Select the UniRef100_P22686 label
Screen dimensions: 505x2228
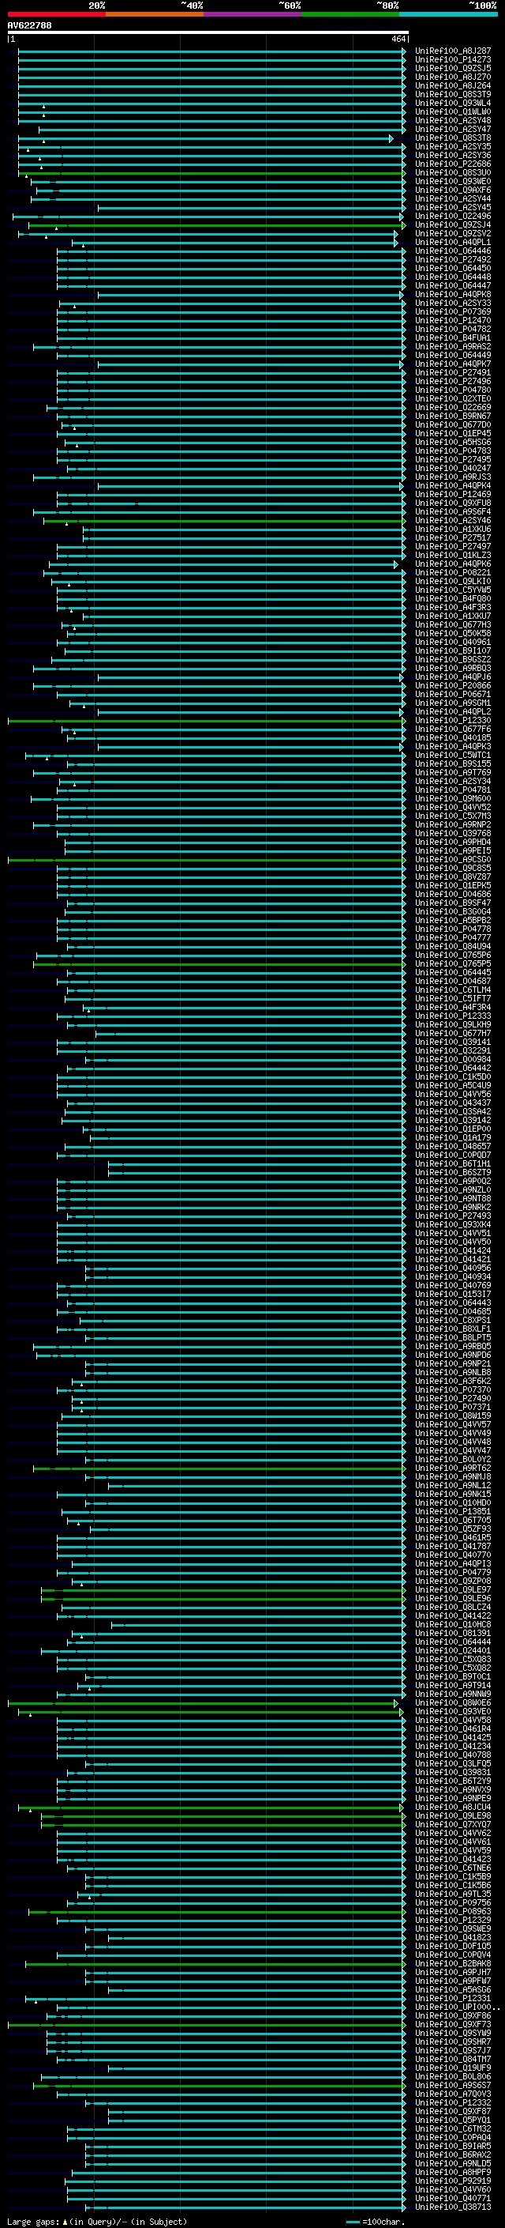click(453, 164)
